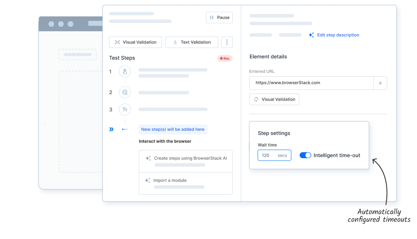Image resolution: width=417 pixels, height=239 pixels.
Task: Click the plus icon next to the URL field
Action: point(380,83)
